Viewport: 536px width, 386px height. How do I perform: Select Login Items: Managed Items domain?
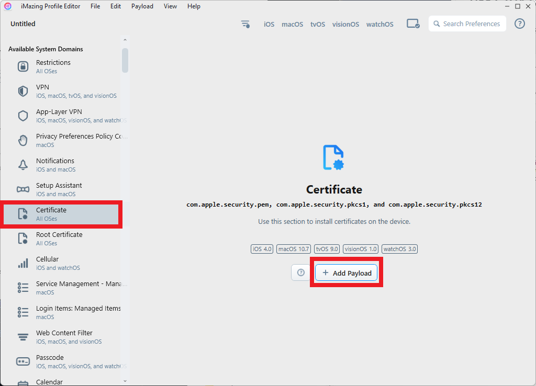(x=61, y=312)
